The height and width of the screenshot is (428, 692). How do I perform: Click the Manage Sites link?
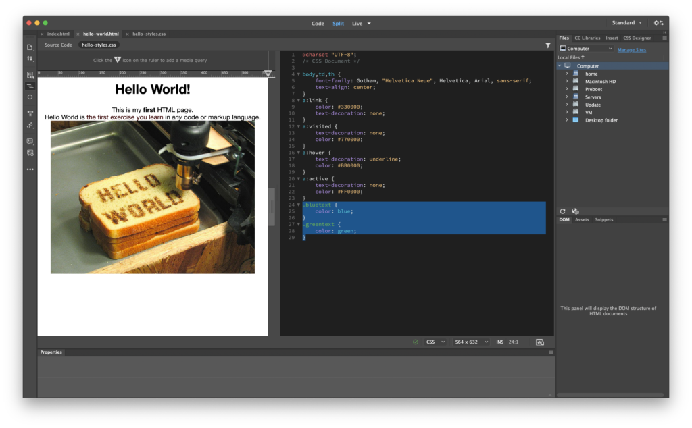click(631, 49)
